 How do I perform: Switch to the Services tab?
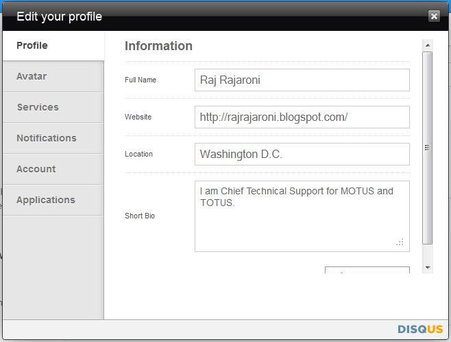coord(53,107)
